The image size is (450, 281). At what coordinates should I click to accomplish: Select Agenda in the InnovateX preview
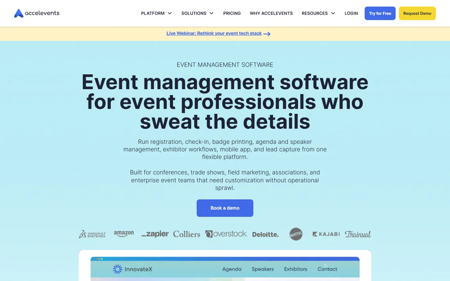[x=232, y=269]
